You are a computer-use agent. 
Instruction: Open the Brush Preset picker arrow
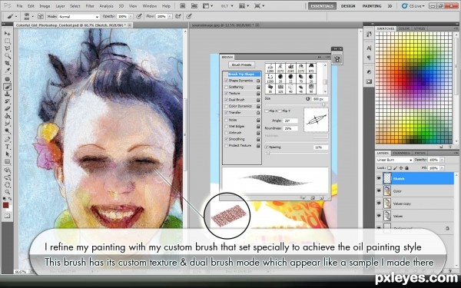tap(32, 16)
